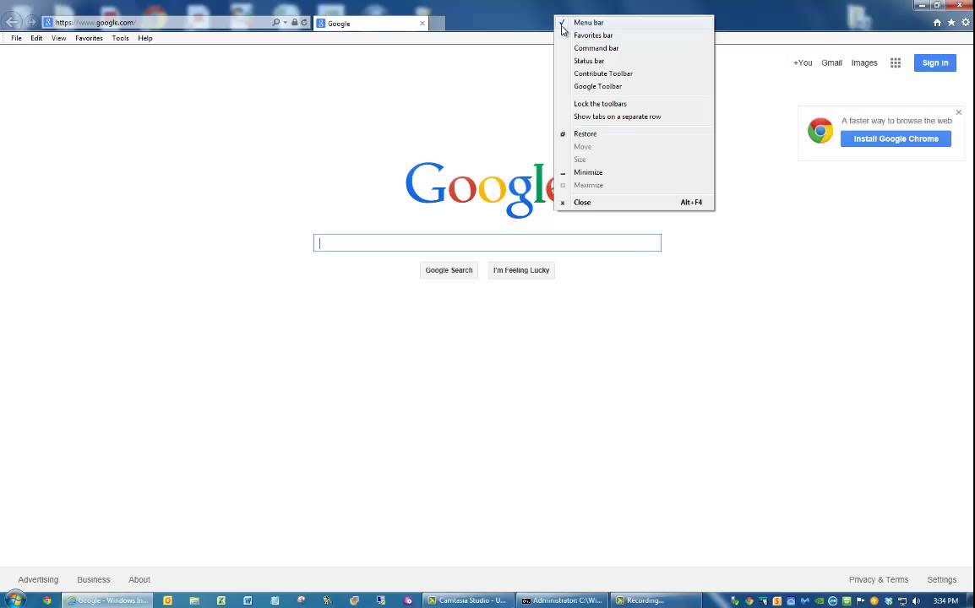Enable Google Toolbar in context menu
This screenshot has width=975, height=608.
(634, 86)
